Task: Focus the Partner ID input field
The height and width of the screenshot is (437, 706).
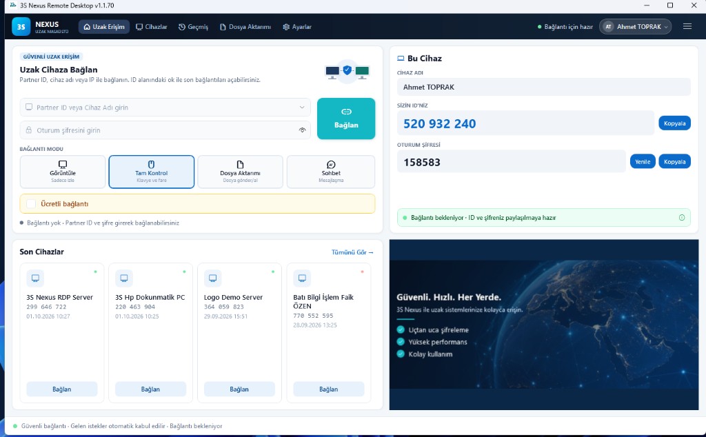Action: click(165, 107)
